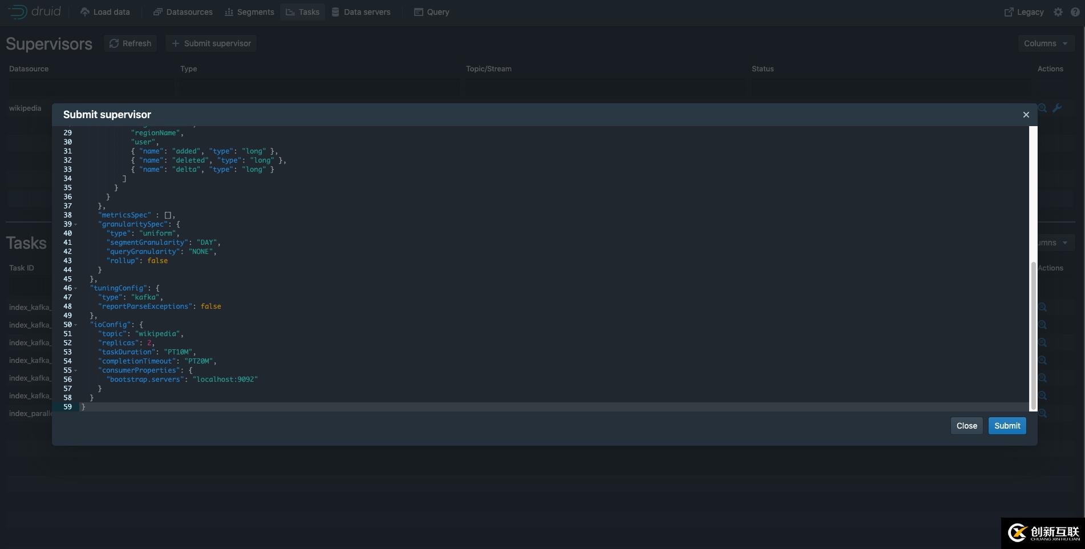Open the Legacy console link

coord(1024,12)
